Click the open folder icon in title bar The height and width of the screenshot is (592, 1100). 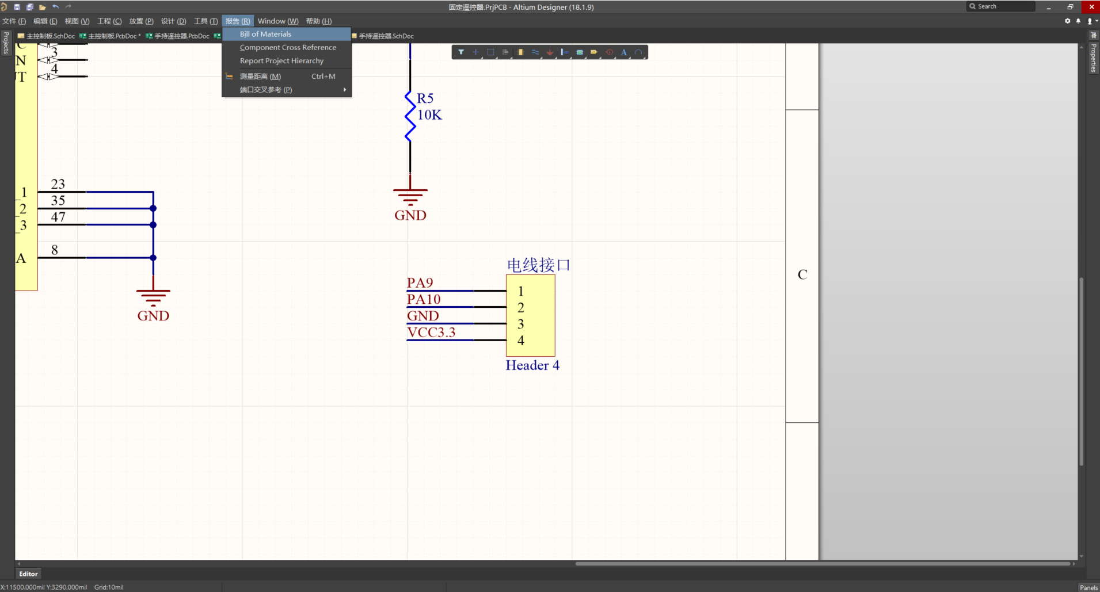pos(42,7)
